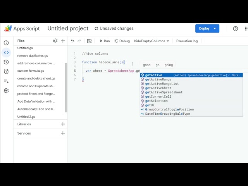Select getActiveRangeList autocomplete suggestion
This screenshot has height=186, width=248.
191,84
